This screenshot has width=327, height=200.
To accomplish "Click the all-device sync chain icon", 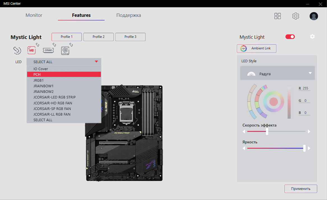I will (17, 50).
